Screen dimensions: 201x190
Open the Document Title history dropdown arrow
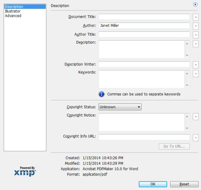[x=196, y=17]
